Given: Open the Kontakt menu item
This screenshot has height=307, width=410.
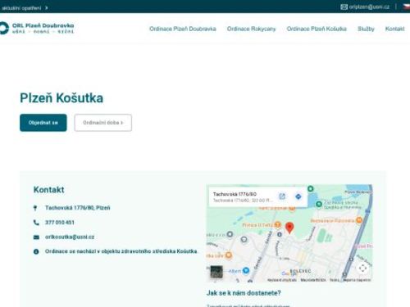Looking at the screenshot, I should pos(394,29).
